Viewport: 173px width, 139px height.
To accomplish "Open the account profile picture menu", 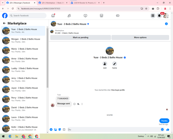I will pos(166,16).
